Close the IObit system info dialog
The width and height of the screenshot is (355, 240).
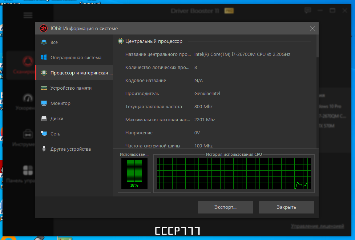click(312, 28)
